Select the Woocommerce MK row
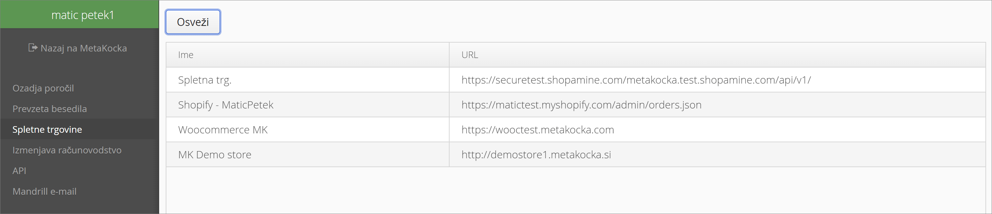This screenshot has height=214, width=992. coord(576,130)
